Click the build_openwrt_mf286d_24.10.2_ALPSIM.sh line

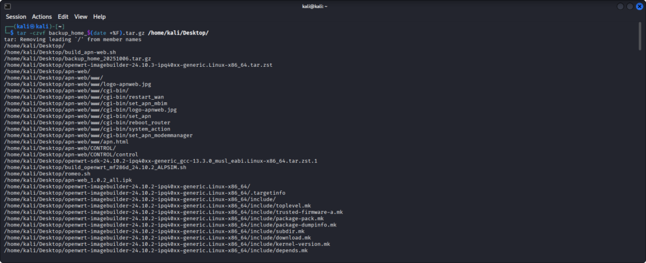click(x=95, y=167)
